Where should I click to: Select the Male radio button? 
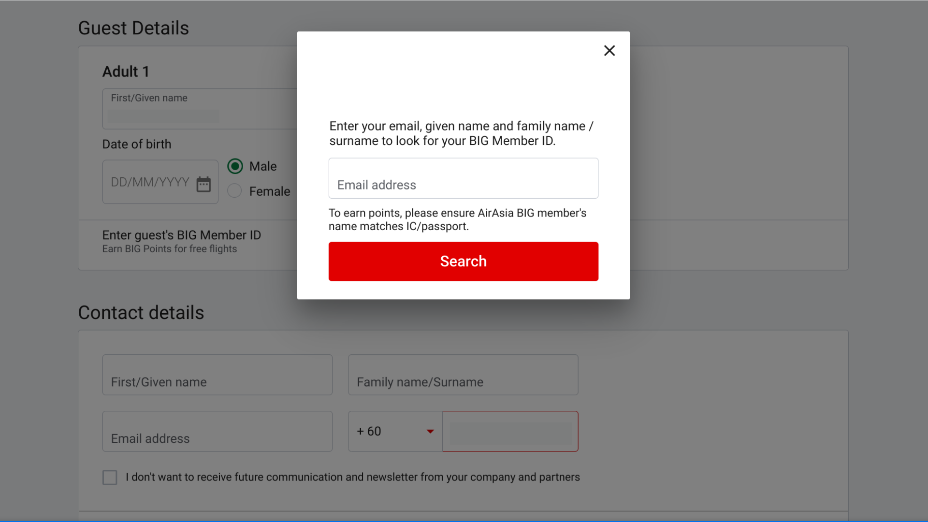pos(235,166)
